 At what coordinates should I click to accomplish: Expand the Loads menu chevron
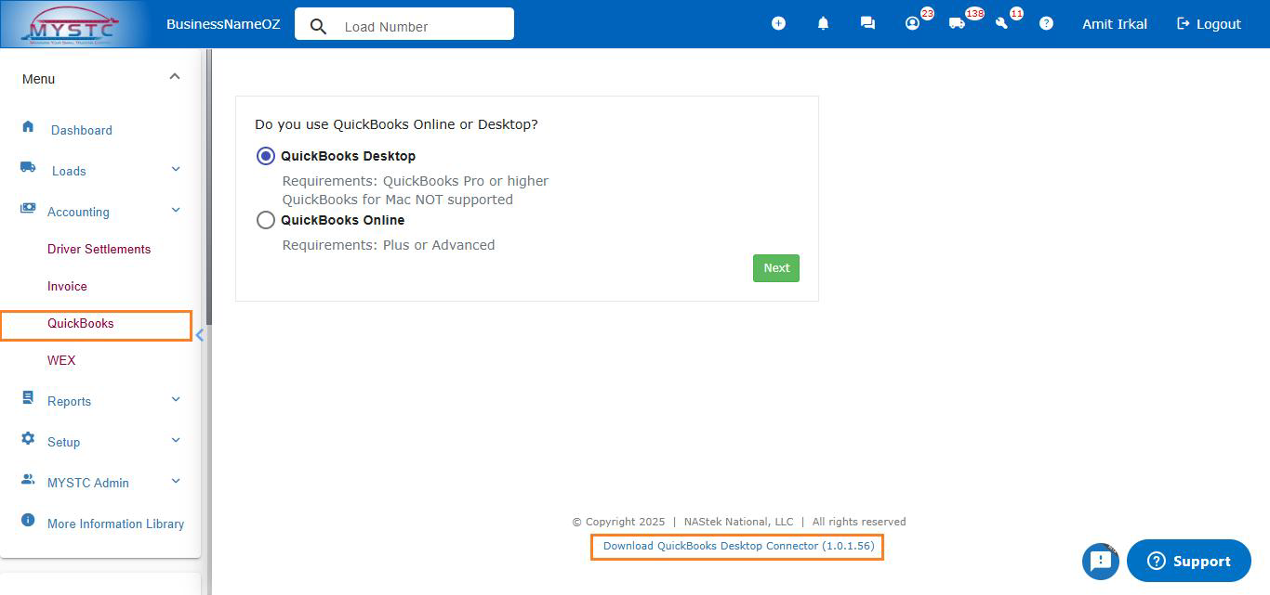[x=176, y=170]
